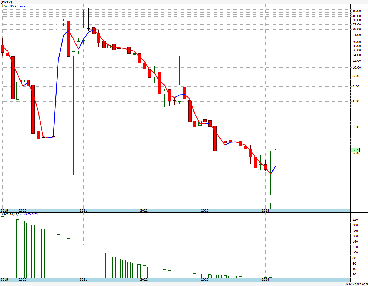The width and height of the screenshot is (368, 286).
Task: Click 2021 on the MACD panel time axis
Action: tap(83, 279)
